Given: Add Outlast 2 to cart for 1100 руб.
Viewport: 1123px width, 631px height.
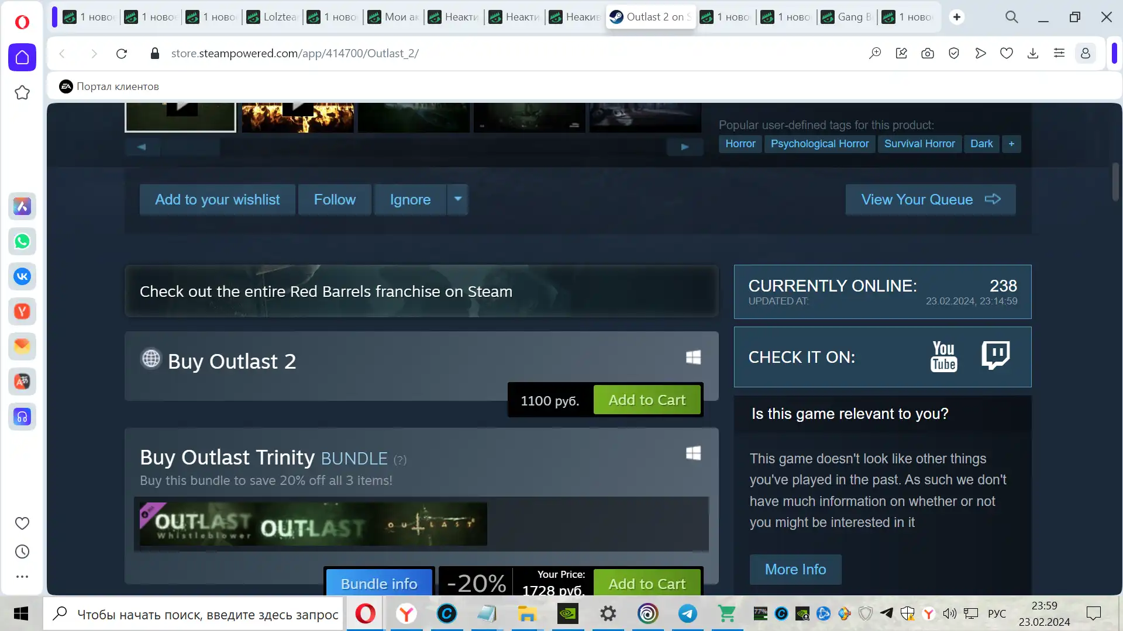Looking at the screenshot, I should point(647,400).
